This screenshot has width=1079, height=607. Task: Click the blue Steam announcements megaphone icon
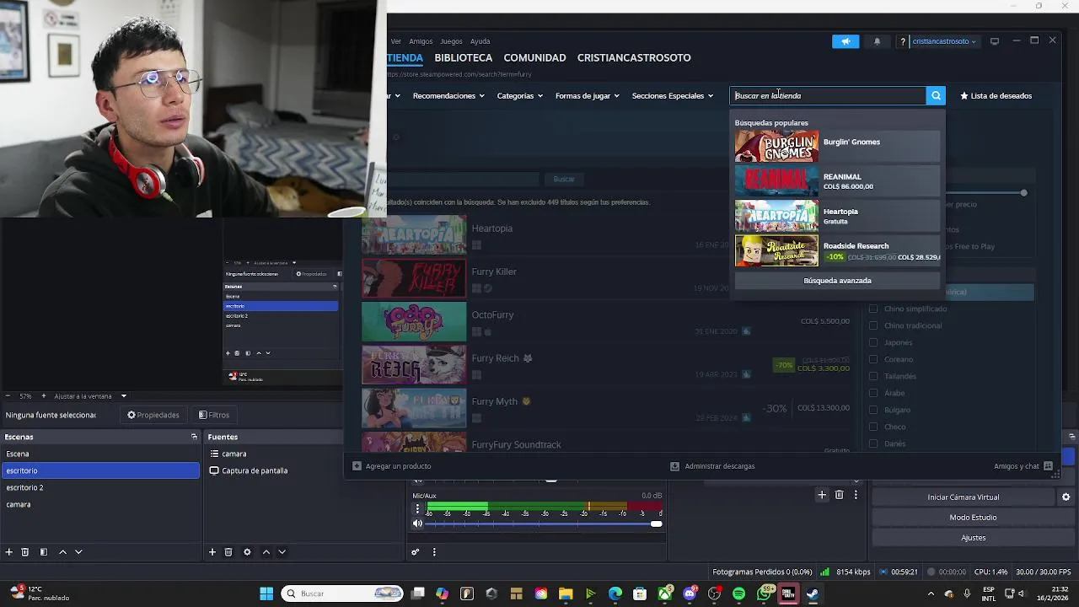[845, 41]
